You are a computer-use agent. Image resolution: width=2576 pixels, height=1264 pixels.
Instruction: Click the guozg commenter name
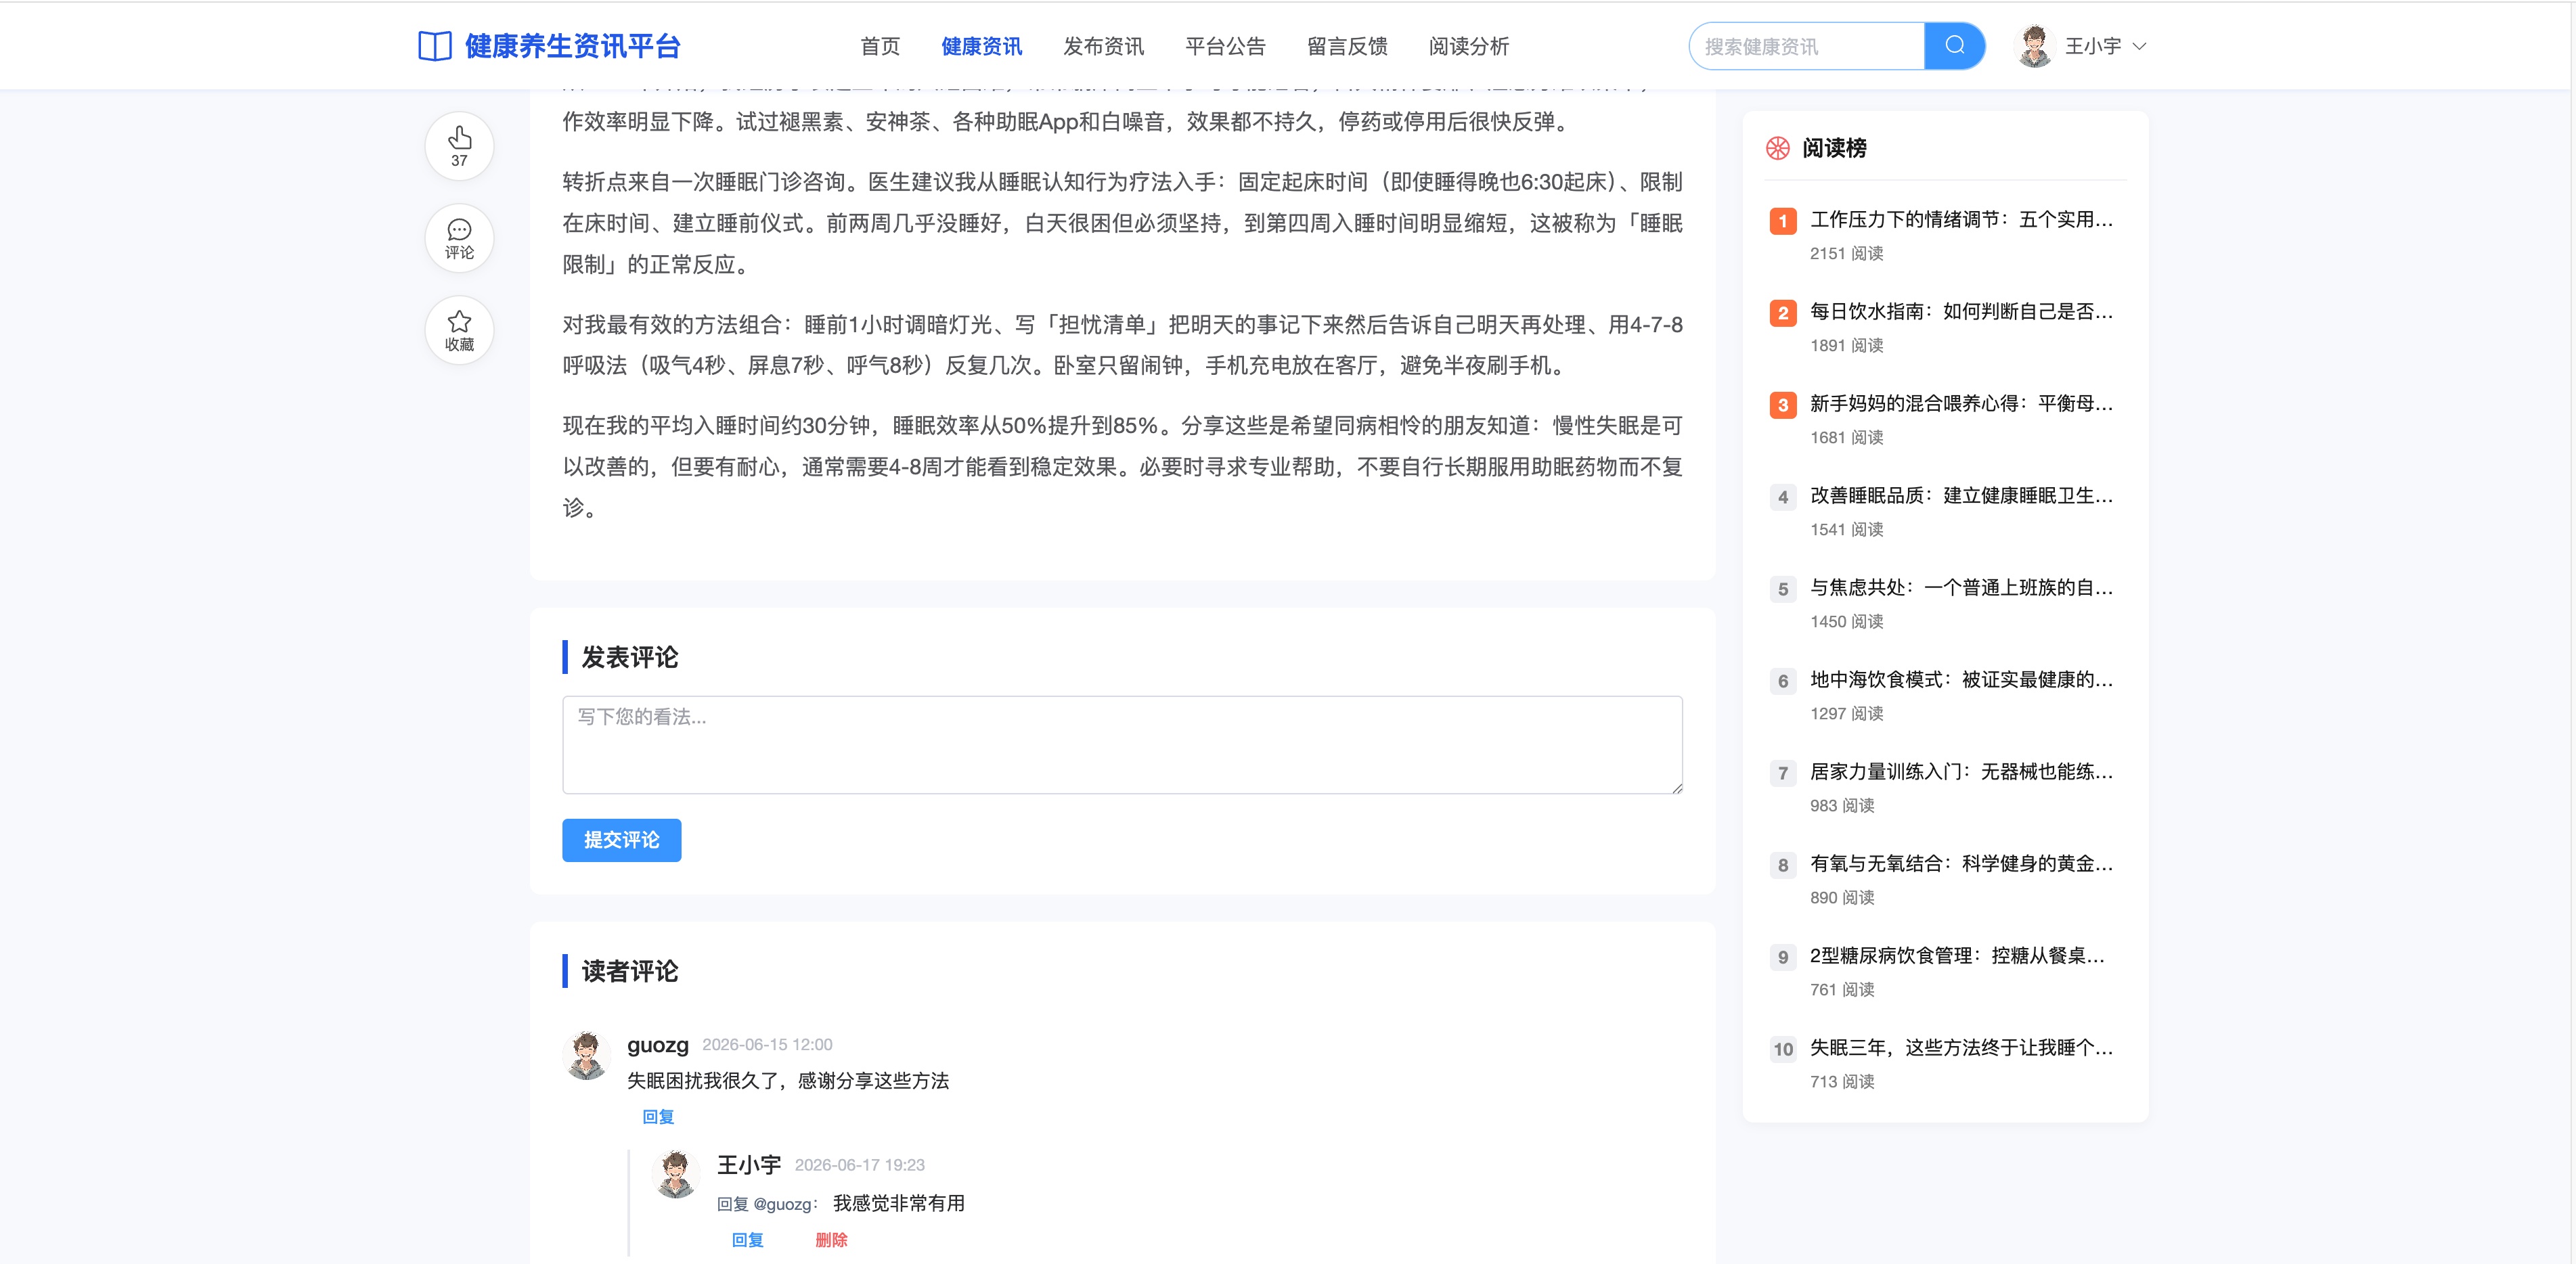pyautogui.click(x=658, y=1045)
